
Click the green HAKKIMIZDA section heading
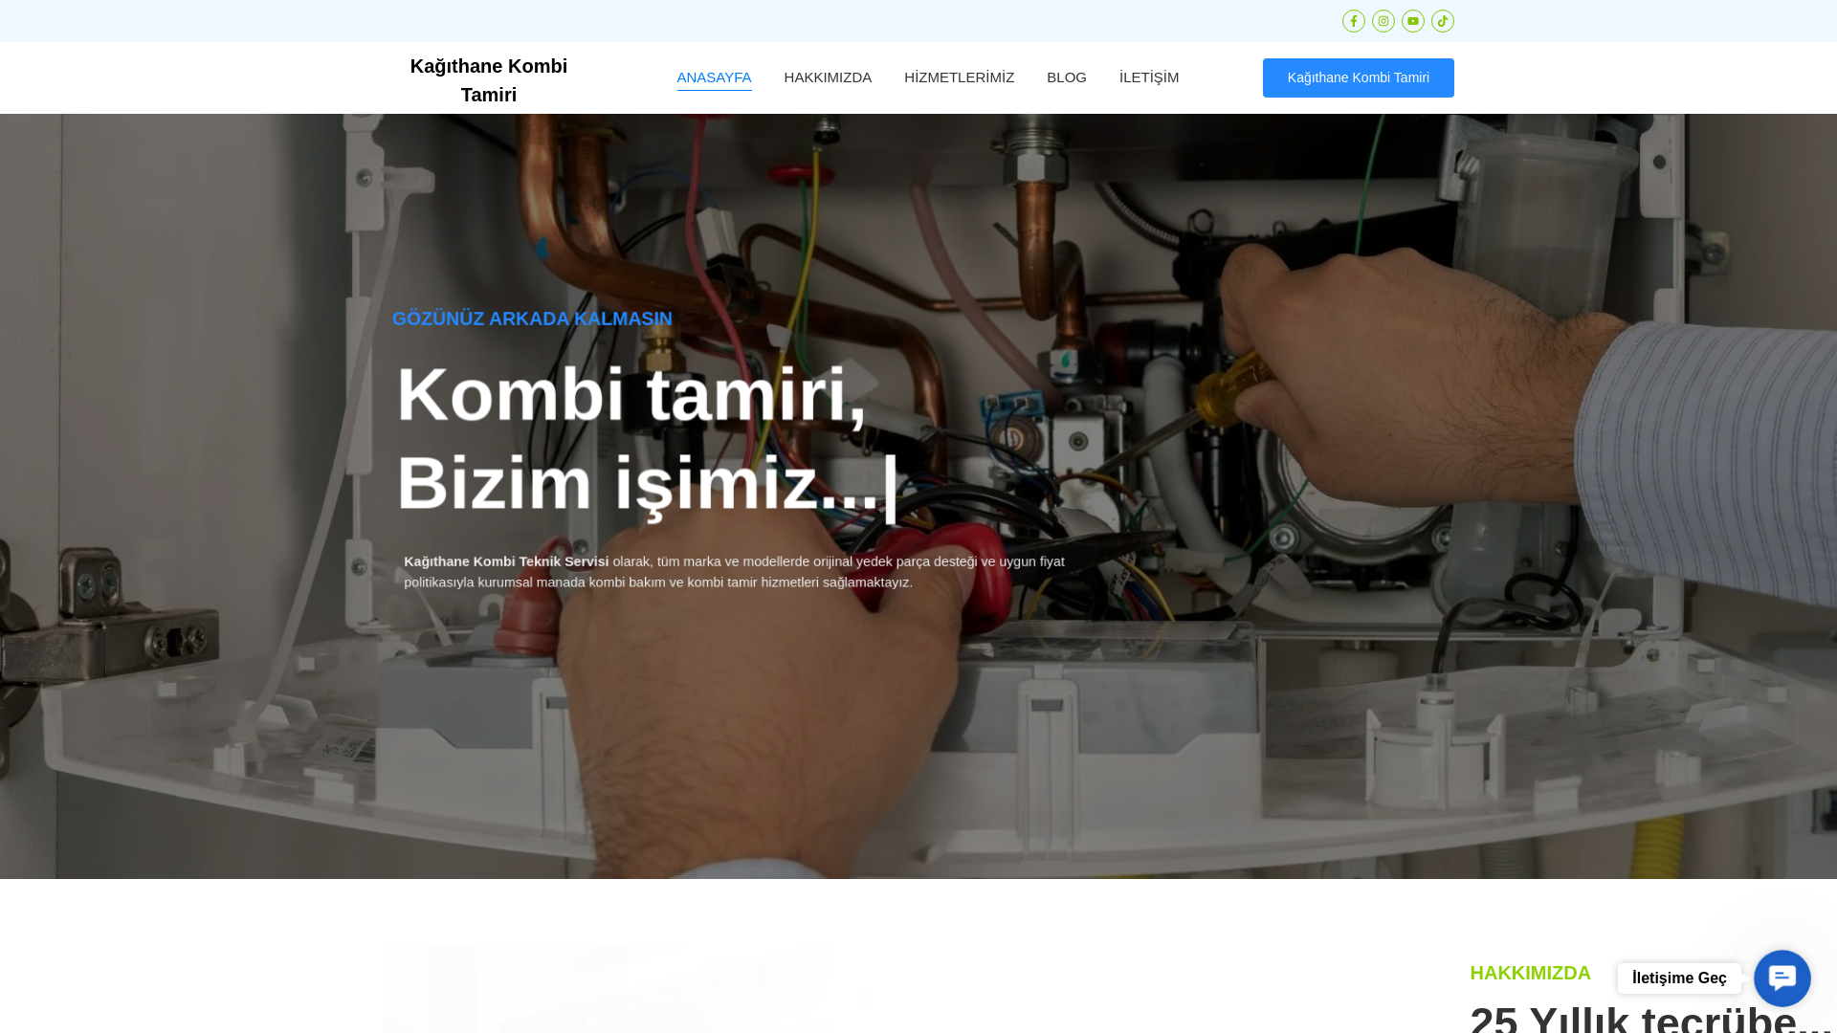pyautogui.click(x=1530, y=973)
